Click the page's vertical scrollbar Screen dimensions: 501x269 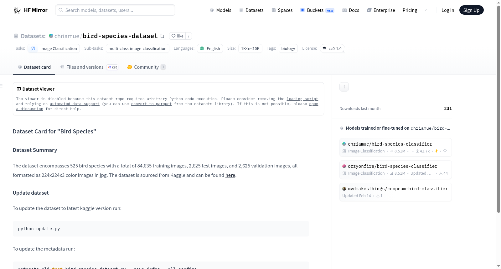[x=498, y=109]
